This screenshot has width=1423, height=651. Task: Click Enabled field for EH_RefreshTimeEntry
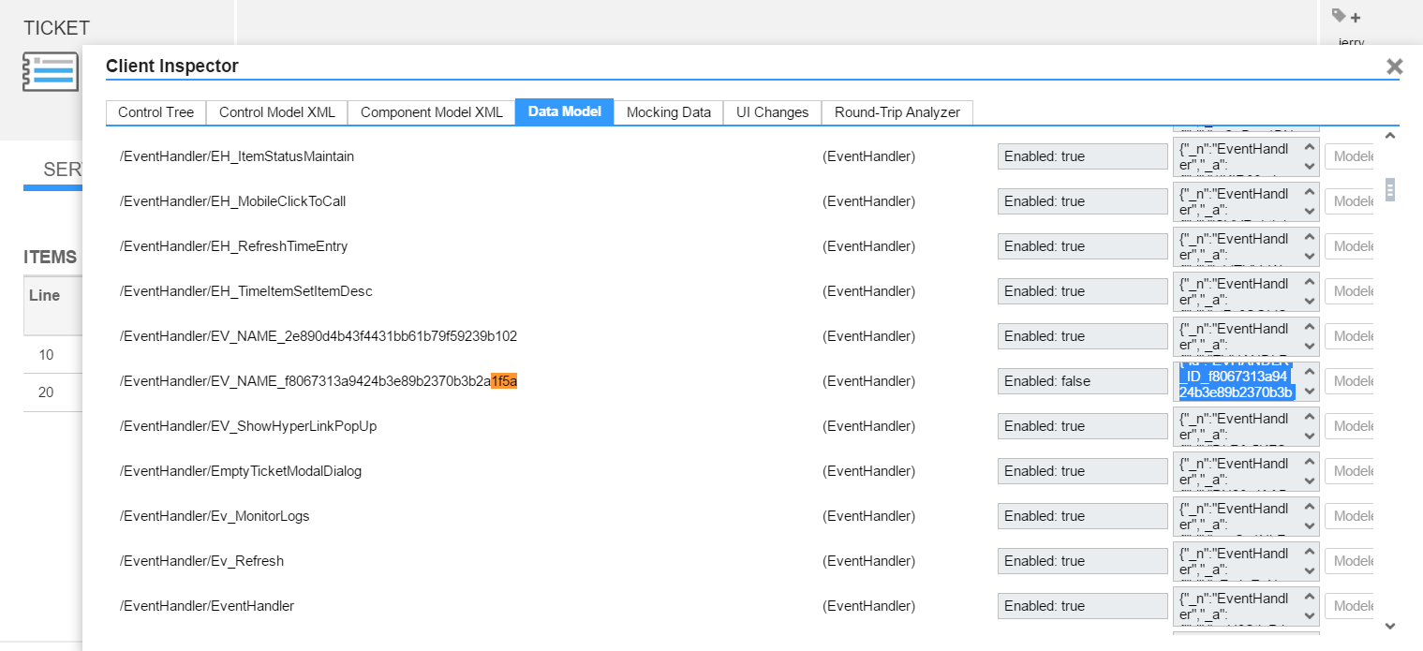(1082, 246)
